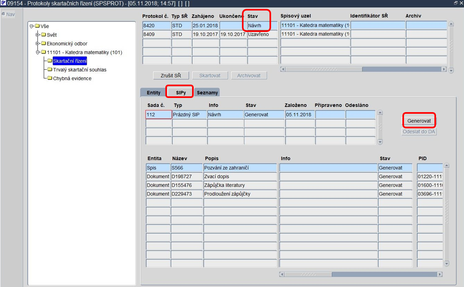Select the Dokument D155476 row
Screen dimensions: 464x287
(x=295, y=185)
